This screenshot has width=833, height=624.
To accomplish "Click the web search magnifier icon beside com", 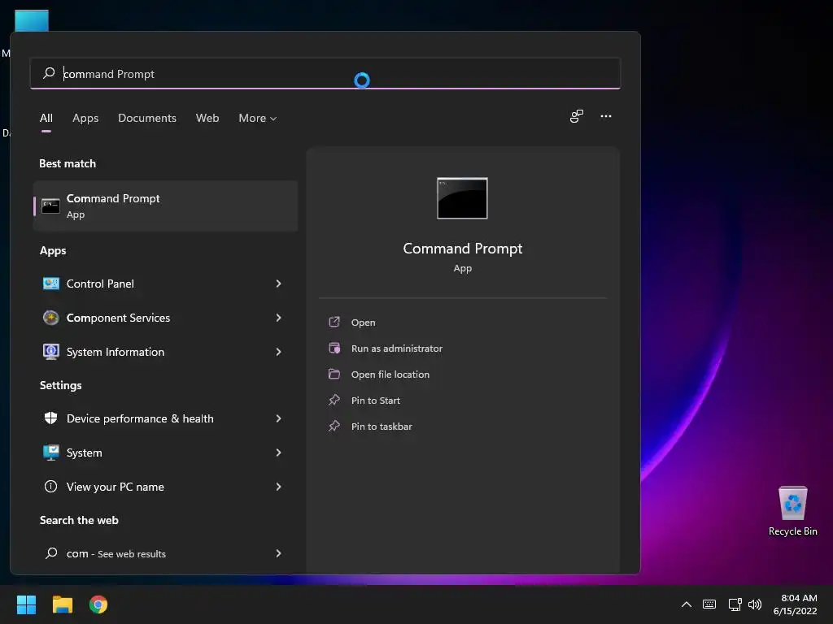I will (51, 552).
